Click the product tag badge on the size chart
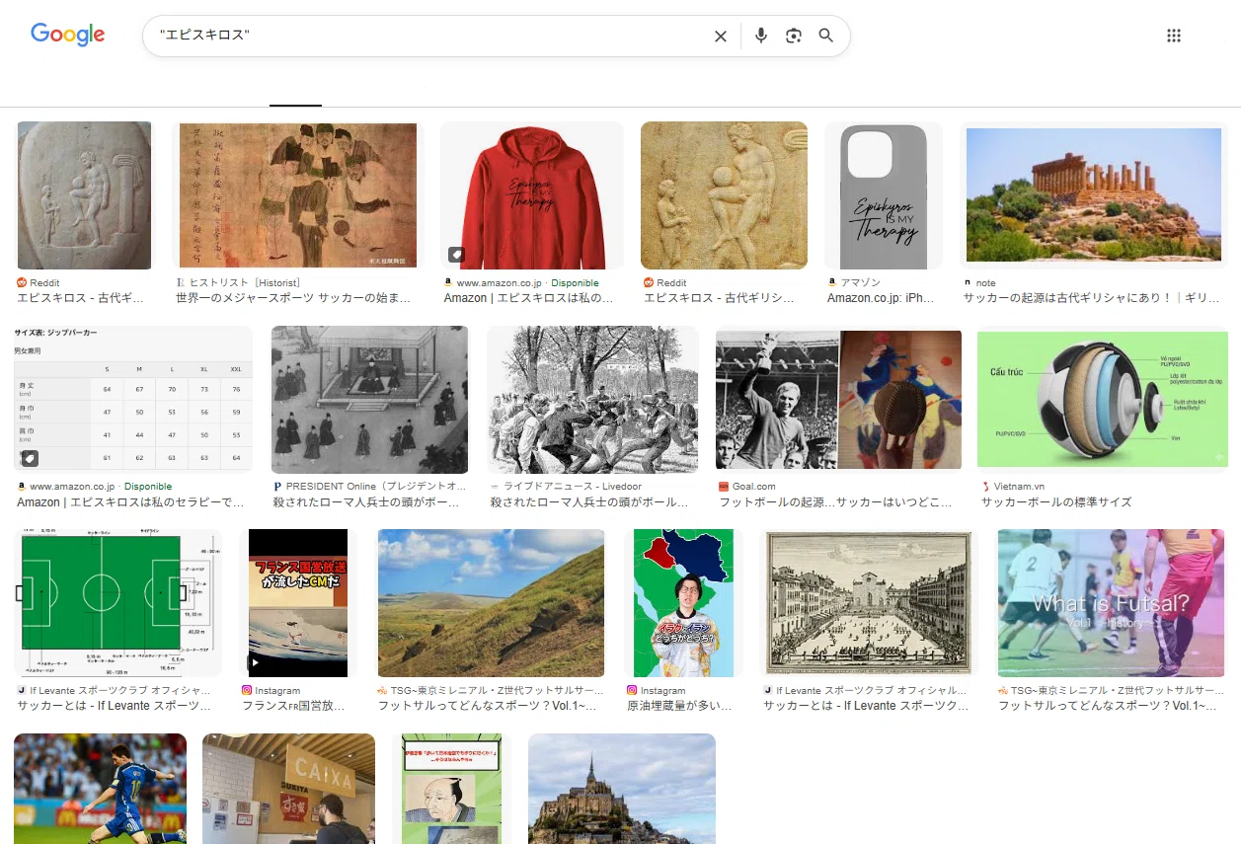 pyautogui.click(x=30, y=458)
